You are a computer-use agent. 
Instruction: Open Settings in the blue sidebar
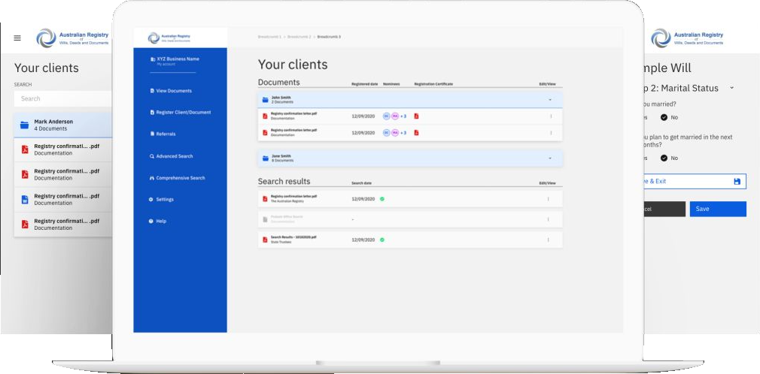pos(164,200)
